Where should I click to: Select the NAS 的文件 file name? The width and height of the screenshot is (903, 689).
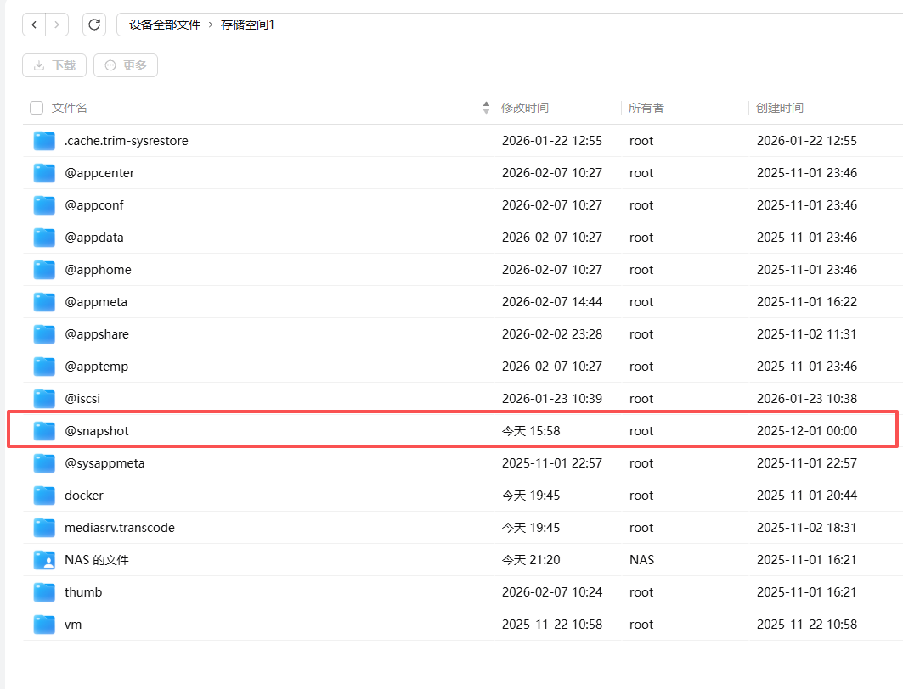point(97,559)
